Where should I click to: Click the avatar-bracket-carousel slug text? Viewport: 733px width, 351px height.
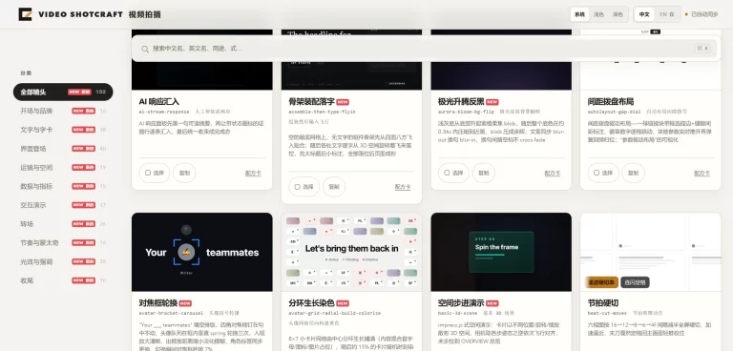[x=171, y=313]
